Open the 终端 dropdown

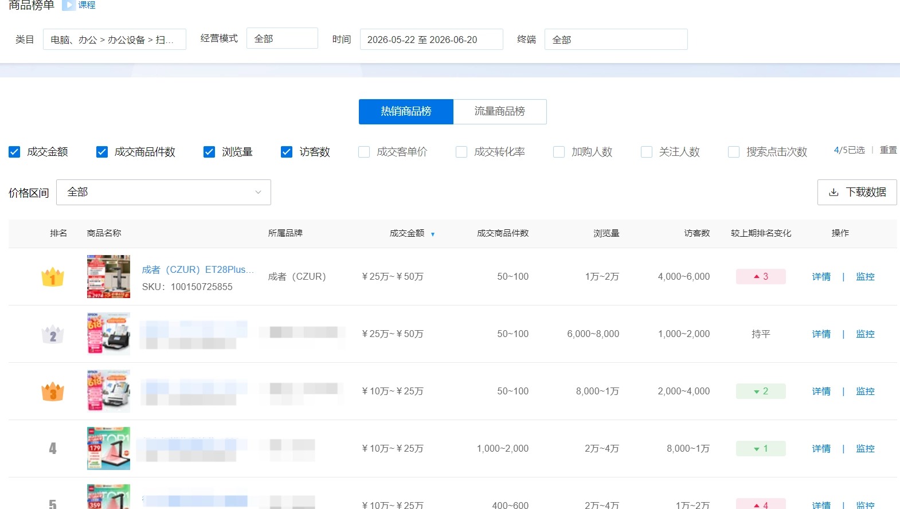pos(616,40)
